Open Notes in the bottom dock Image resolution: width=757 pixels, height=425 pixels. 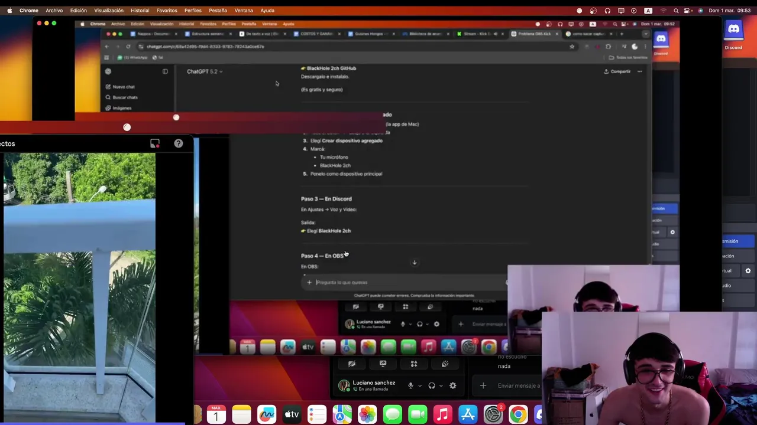tap(241, 414)
